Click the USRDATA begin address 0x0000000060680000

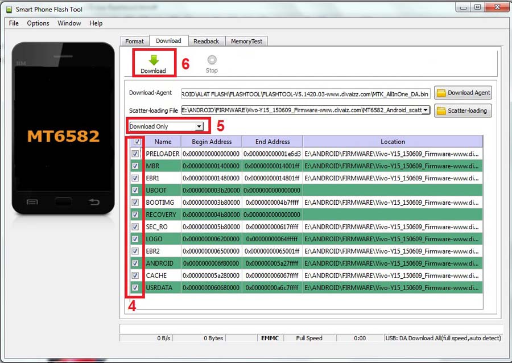tap(211, 287)
